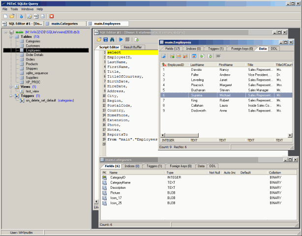
Task: Select the Icon_25 field row in Categories
Action: coord(199,203)
